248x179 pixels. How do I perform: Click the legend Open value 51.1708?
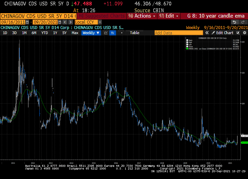tap(236, 40)
